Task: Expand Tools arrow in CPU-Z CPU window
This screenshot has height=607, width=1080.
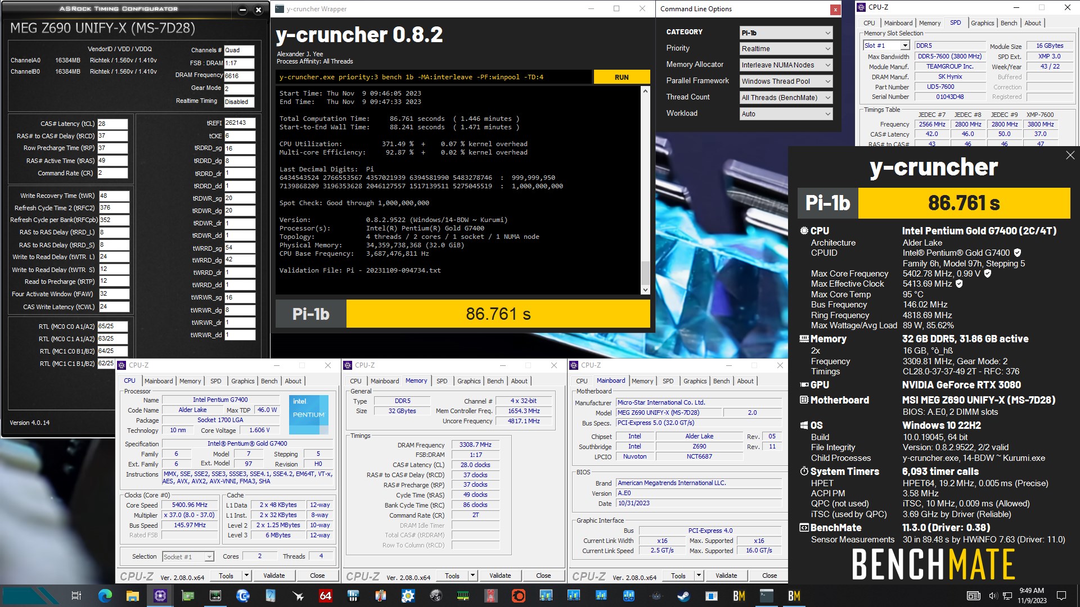Action: tap(246, 576)
